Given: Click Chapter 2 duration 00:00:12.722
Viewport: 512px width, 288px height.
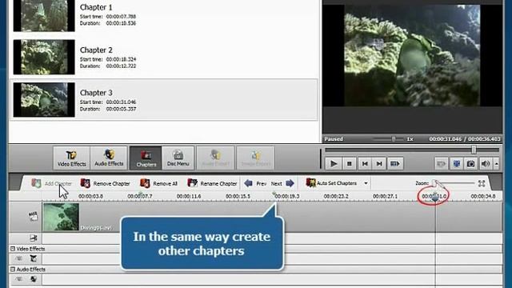Looking at the screenshot, I should click(121, 66).
